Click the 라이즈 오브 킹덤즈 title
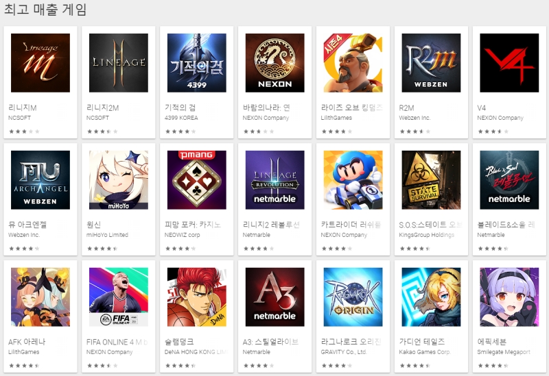 [352, 108]
